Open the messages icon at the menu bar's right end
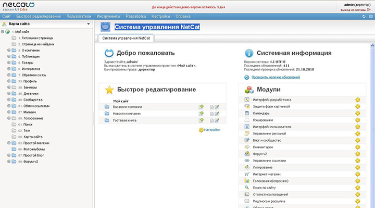The width and height of the screenshot is (375, 208). point(371,17)
